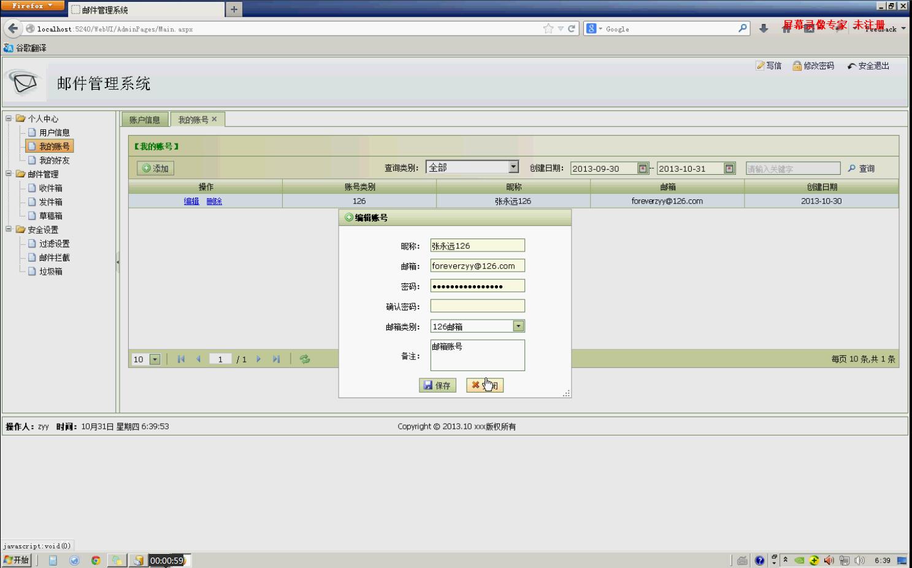This screenshot has height=568, width=912.
Task: Collapse the 安全设置 tree node
Action: coord(9,229)
